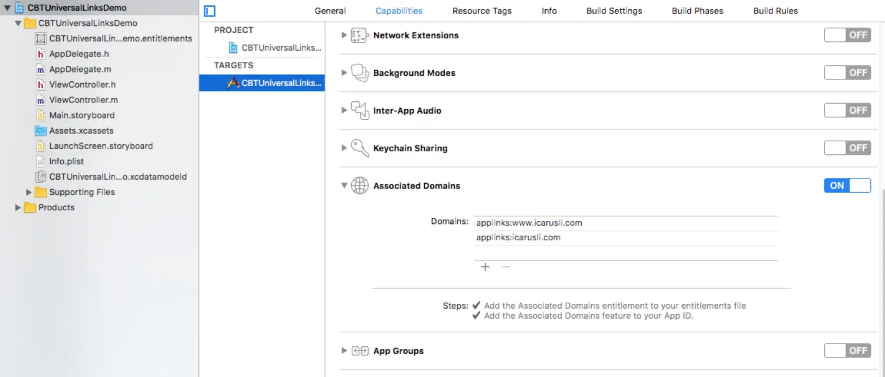Viewport: 885px width, 377px height.
Task: Expand the Supporting Files group
Action: click(x=28, y=192)
